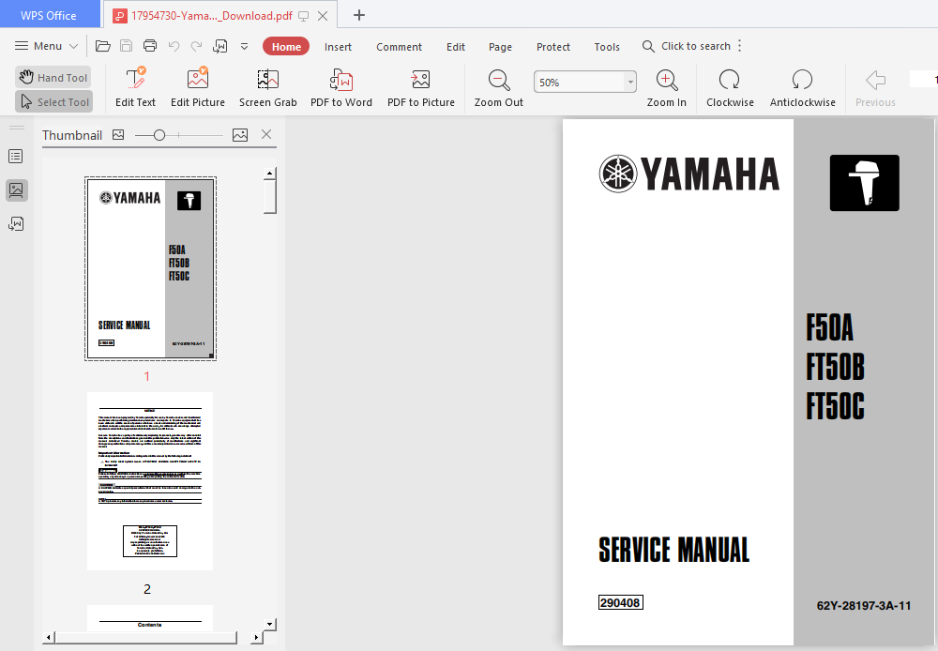The width and height of the screenshot is (938, 651).
Task: Expand the zoom percentage dropdown arrow
Action: click(630, 82)
